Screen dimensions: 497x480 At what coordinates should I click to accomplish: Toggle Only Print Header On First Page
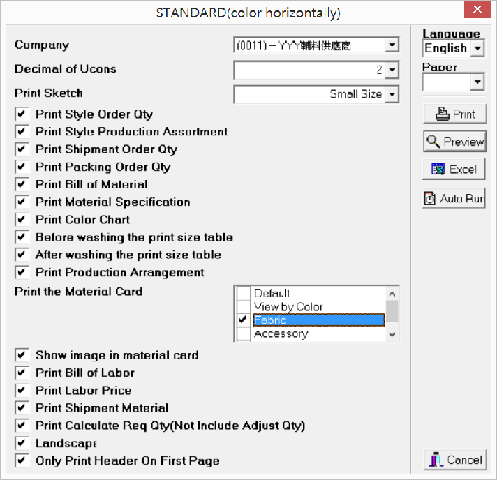(22, 461)
